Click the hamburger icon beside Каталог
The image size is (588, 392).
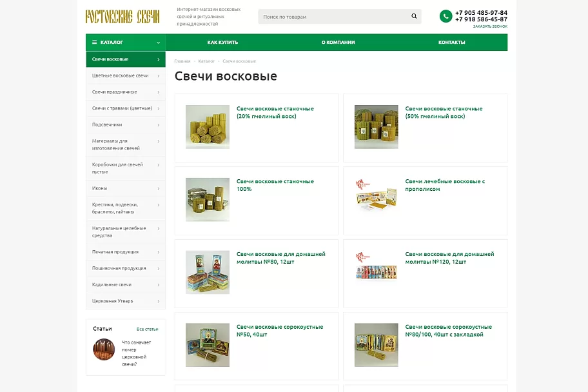click(x=95, y=43)
